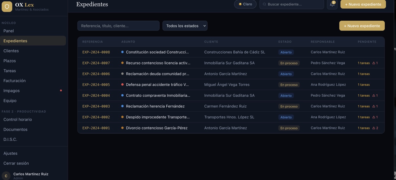Click Carlos Martínez Ruiz profile name in sidebar

tap(31, 174)
